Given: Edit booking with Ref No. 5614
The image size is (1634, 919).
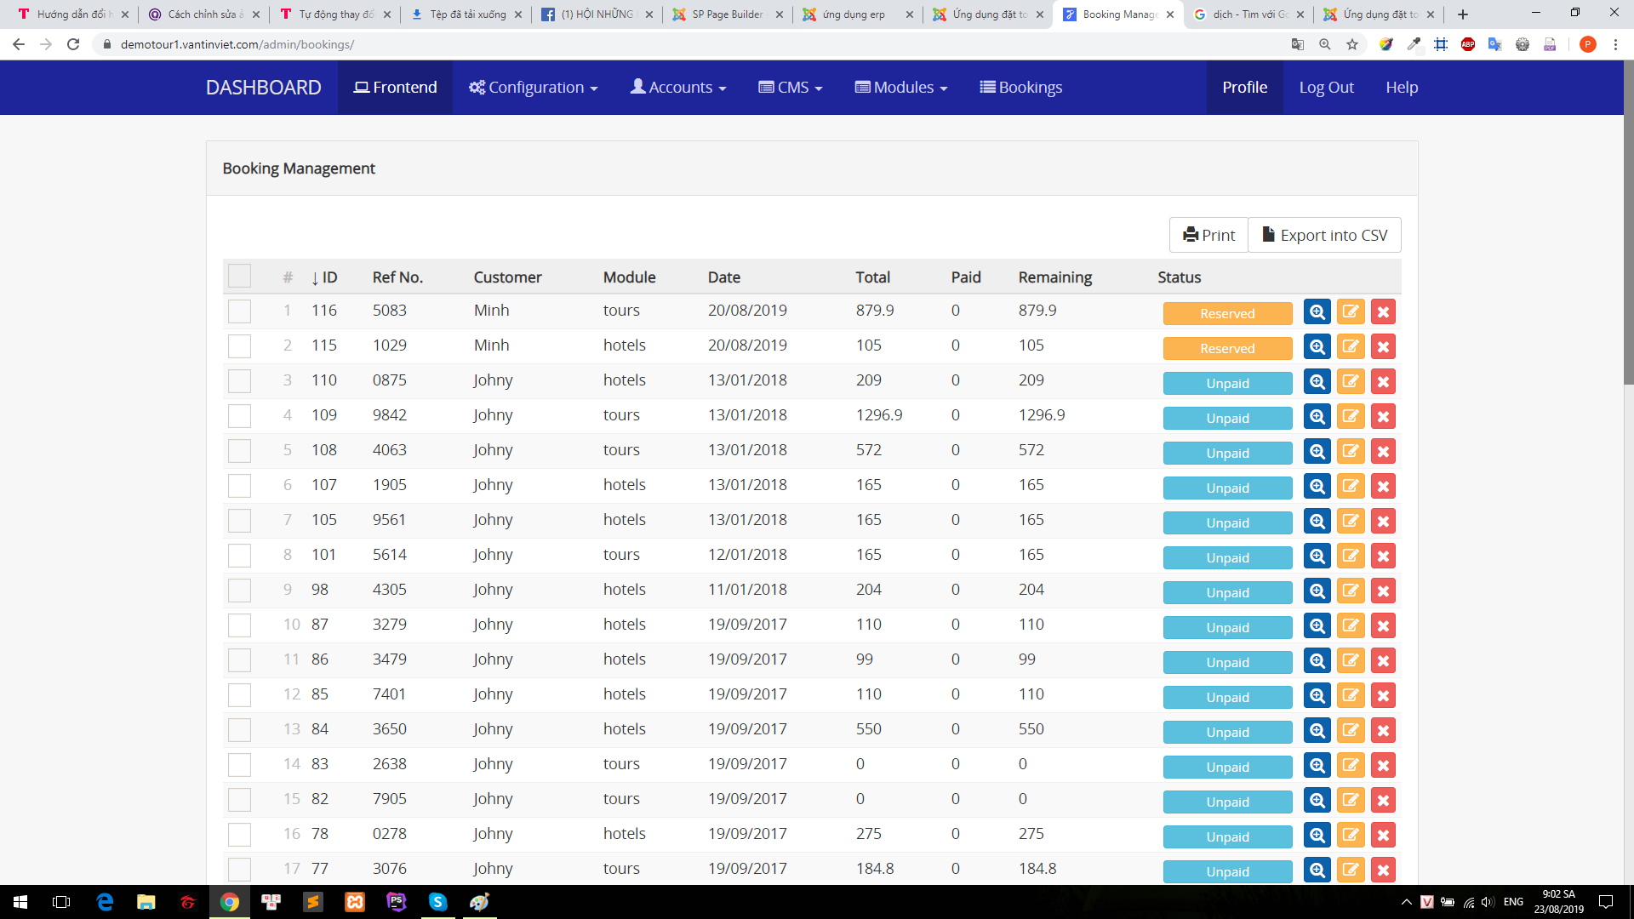Looking at the screenshot, I should (1351, 557).
